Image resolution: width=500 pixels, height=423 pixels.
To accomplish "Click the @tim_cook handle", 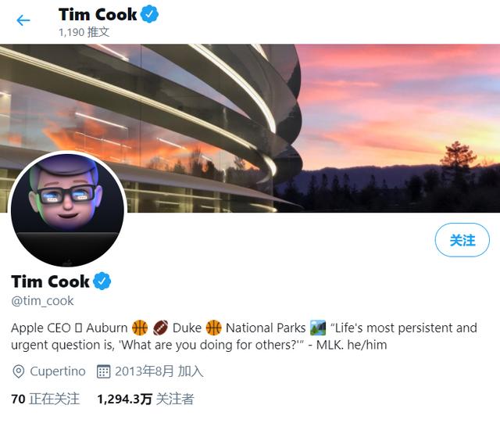I will click(x=42, y=301).
